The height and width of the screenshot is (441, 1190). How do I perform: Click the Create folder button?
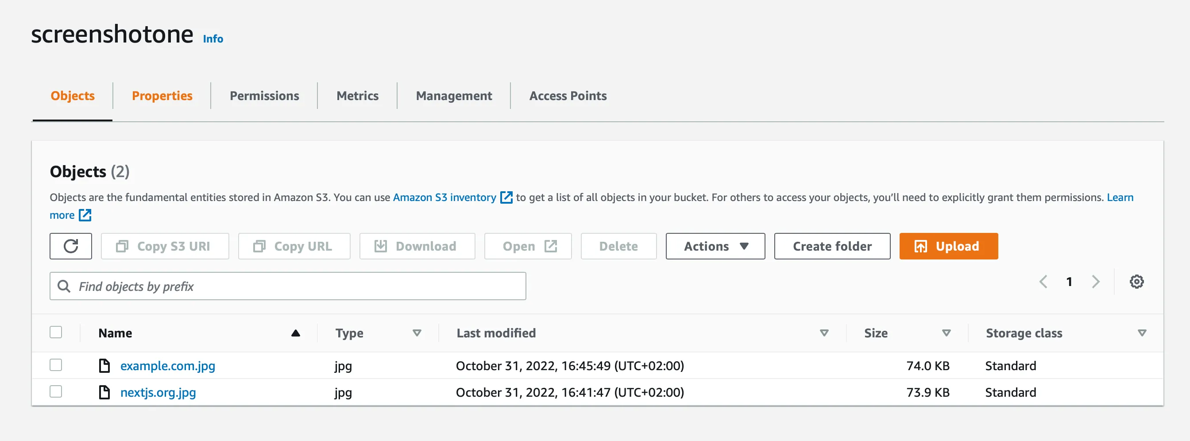(x=831, y=246)
